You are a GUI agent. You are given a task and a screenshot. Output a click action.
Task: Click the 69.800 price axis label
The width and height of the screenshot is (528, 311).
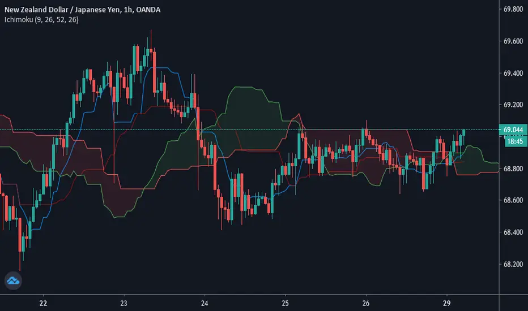pos(513,10)
